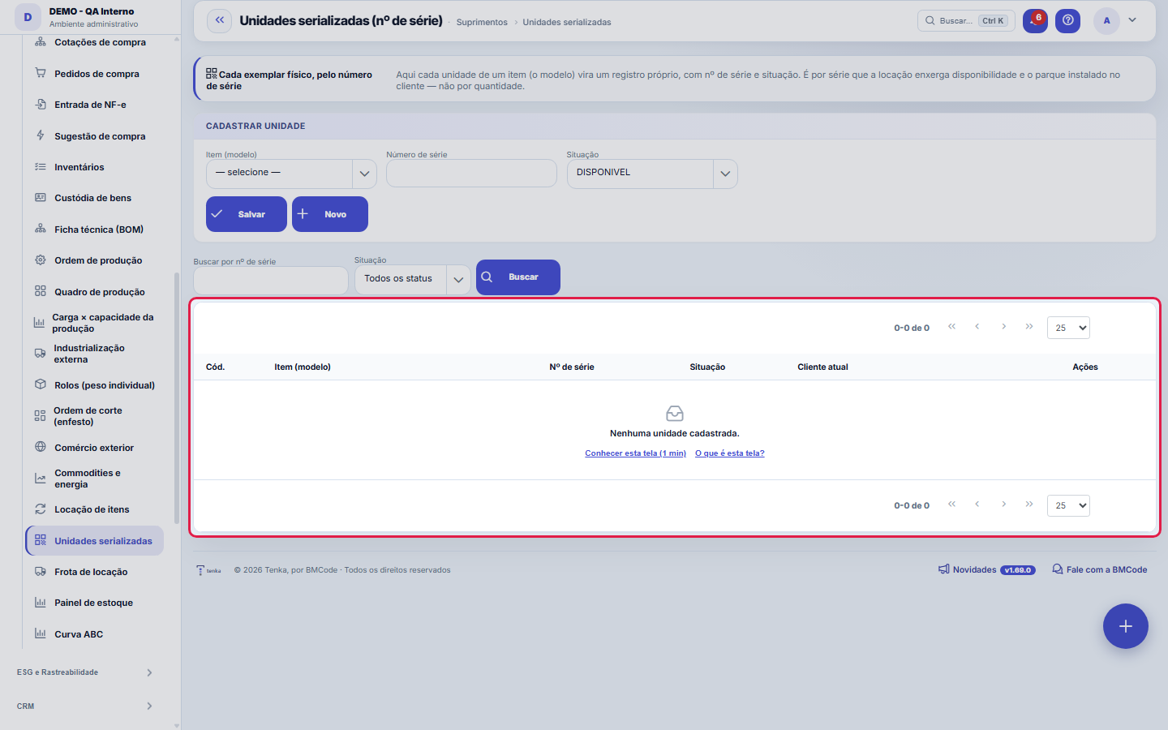The height and width of the screenshot is (730, 1168).
Task: Change top page size 25 selector
Action: pos(1068,328)
